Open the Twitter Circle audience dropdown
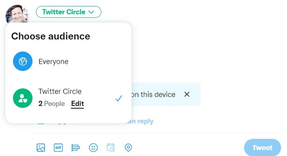The image size is (287, 156). click(68, 12)
